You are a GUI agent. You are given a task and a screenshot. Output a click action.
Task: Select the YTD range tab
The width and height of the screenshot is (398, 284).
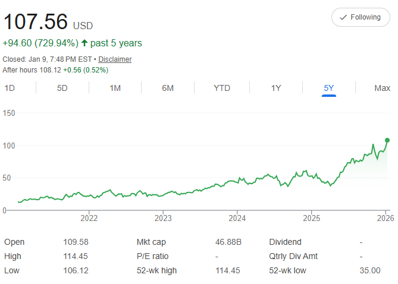(x=222, y=88)
